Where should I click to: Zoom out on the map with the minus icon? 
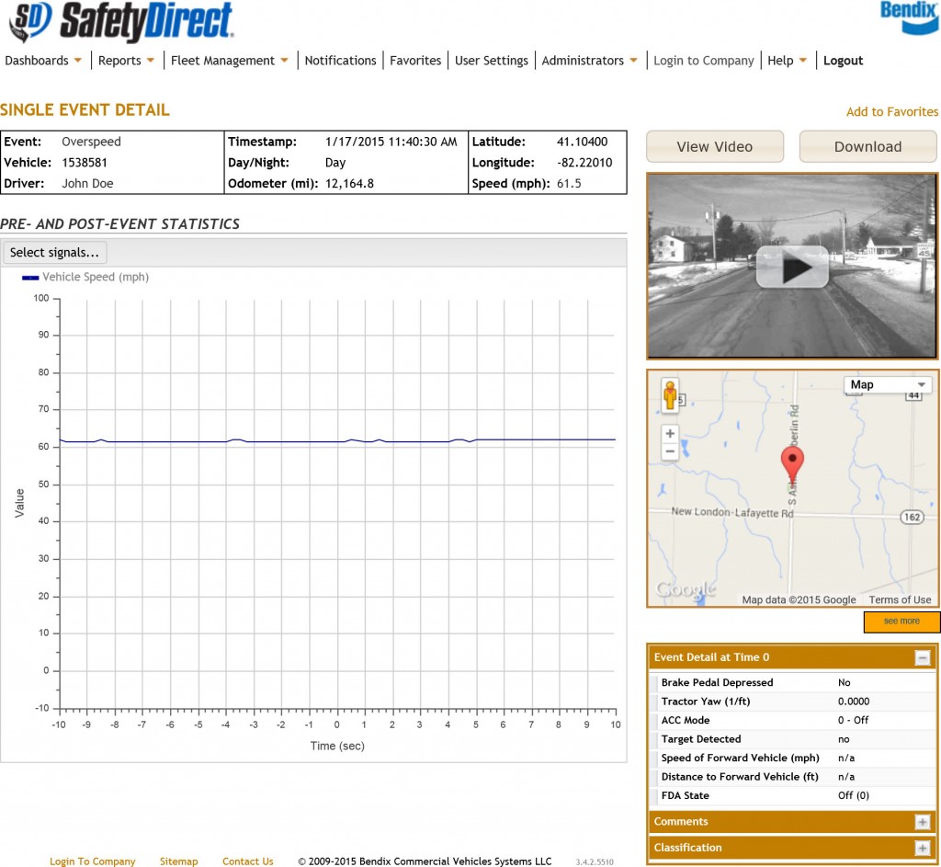coord(670,451)
